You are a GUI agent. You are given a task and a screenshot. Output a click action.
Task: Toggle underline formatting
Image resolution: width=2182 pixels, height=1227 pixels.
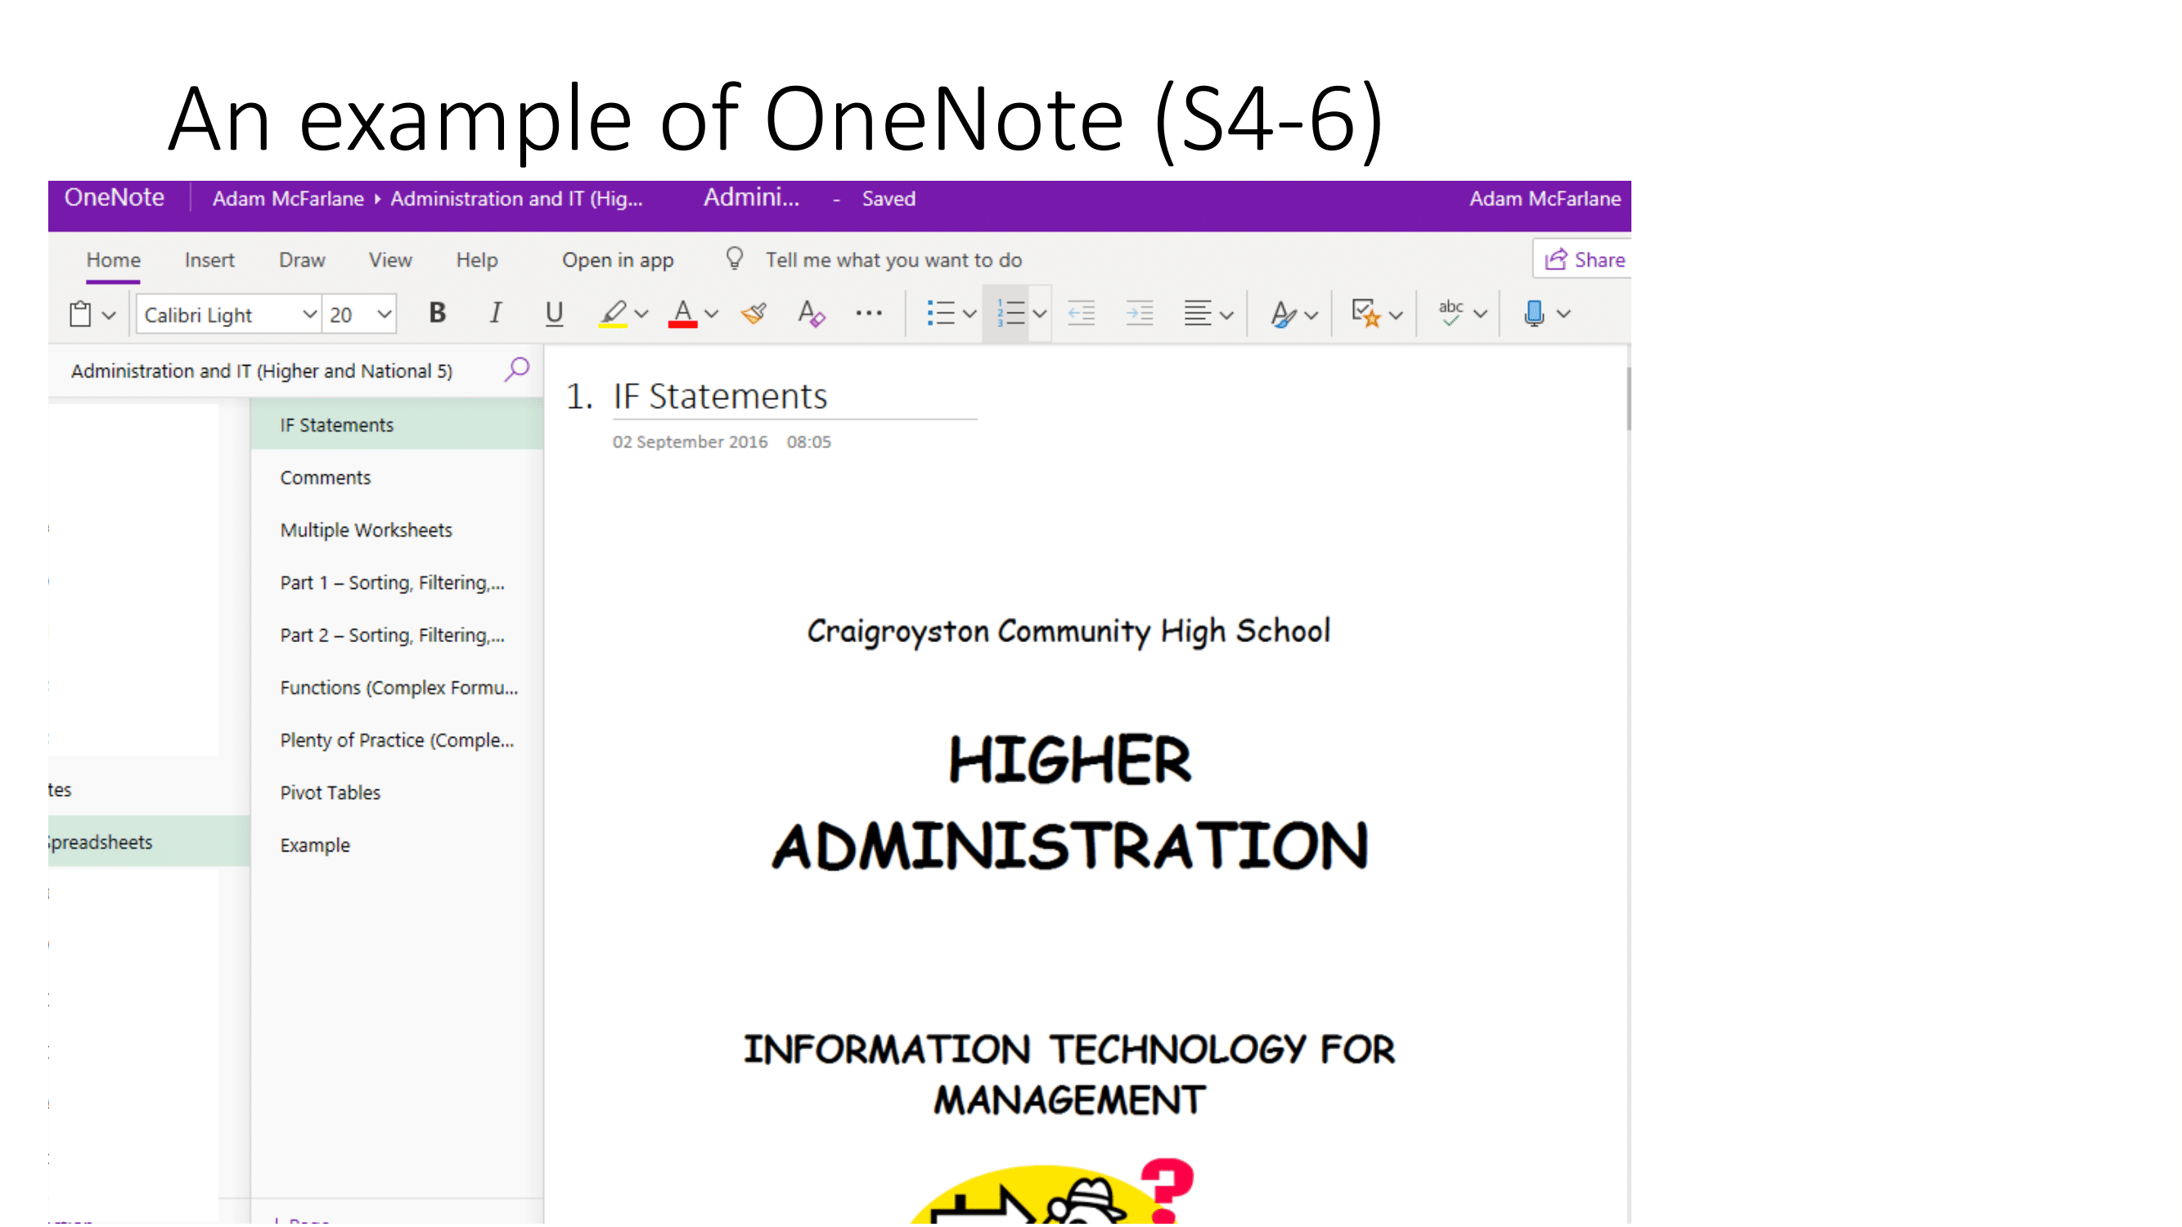click(554, 314)
